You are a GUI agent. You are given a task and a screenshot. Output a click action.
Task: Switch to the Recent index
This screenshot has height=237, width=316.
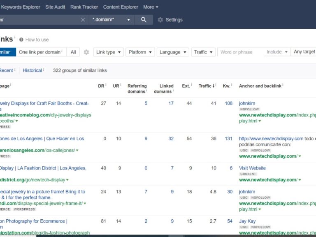(6, 70)
